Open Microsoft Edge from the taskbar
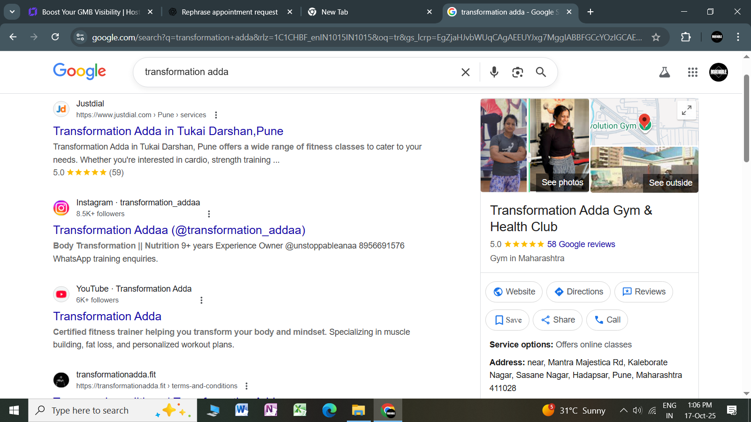The width and height of the screenshot is (751, 422). tap(329, 410)
